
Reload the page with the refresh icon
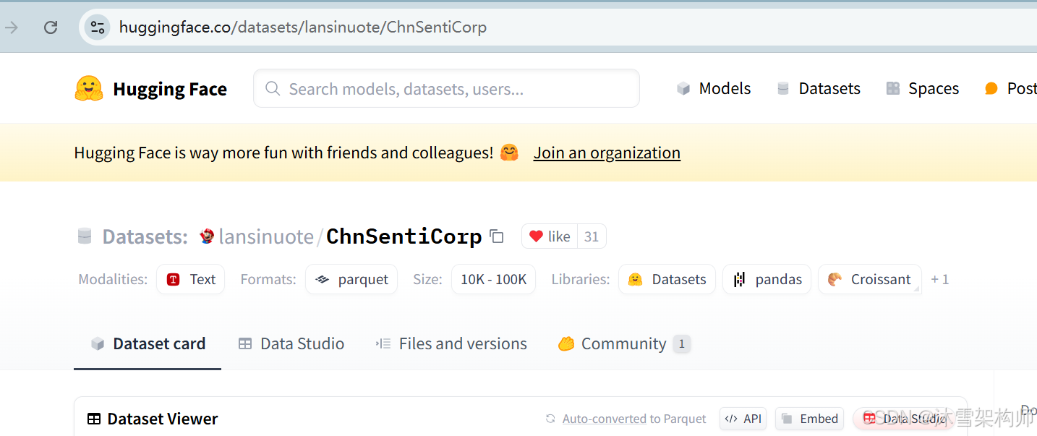pos(51,27)
